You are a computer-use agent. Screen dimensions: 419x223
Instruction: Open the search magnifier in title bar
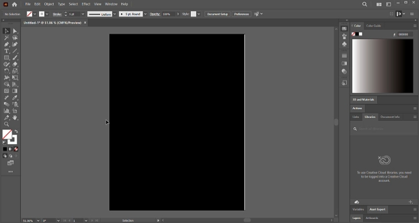tap(364, 4)
